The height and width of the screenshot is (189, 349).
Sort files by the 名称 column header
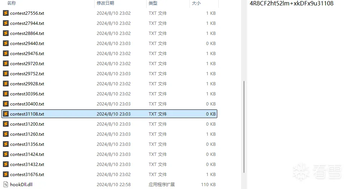coord(12,3)
